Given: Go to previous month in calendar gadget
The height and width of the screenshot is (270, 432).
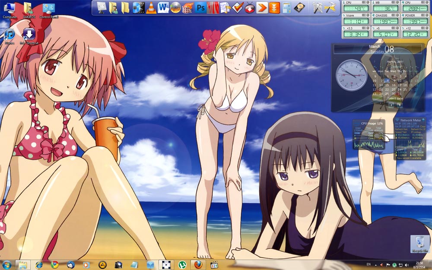Looking at the screenshot, I should [x=391, y=105].
